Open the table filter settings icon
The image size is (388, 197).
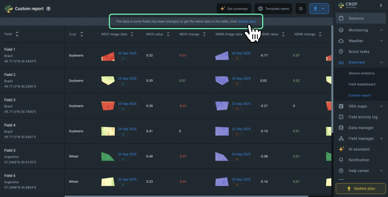[301, 8]
